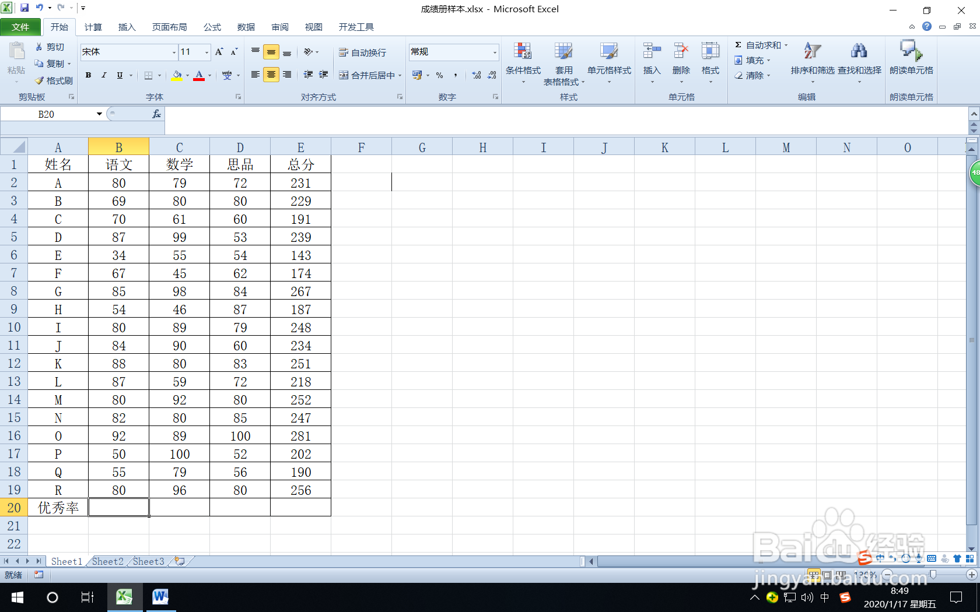
Task: Click the Speak Cells (朗读单元格) icon
Action: coord(911,51)
